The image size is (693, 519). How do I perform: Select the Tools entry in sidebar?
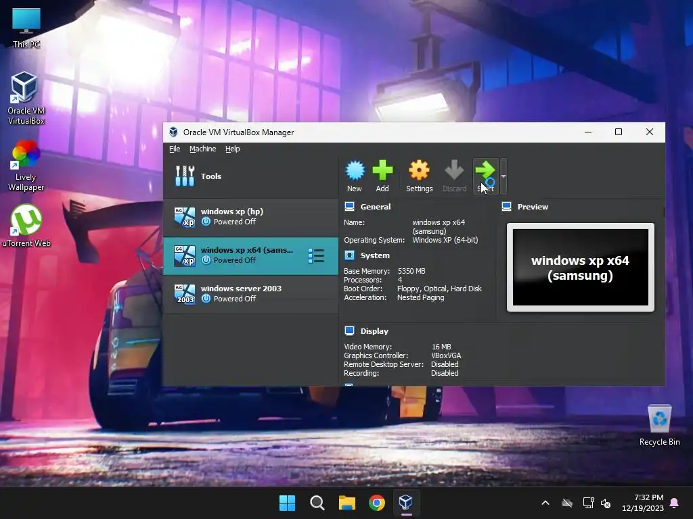coord(251,176)
